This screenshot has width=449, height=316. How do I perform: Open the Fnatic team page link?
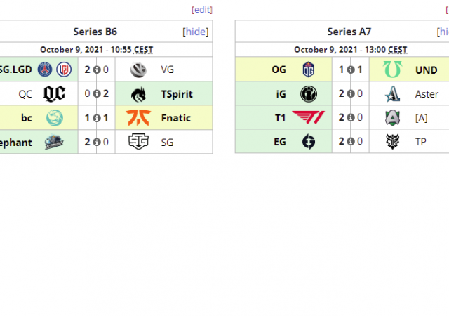(175, 117)
